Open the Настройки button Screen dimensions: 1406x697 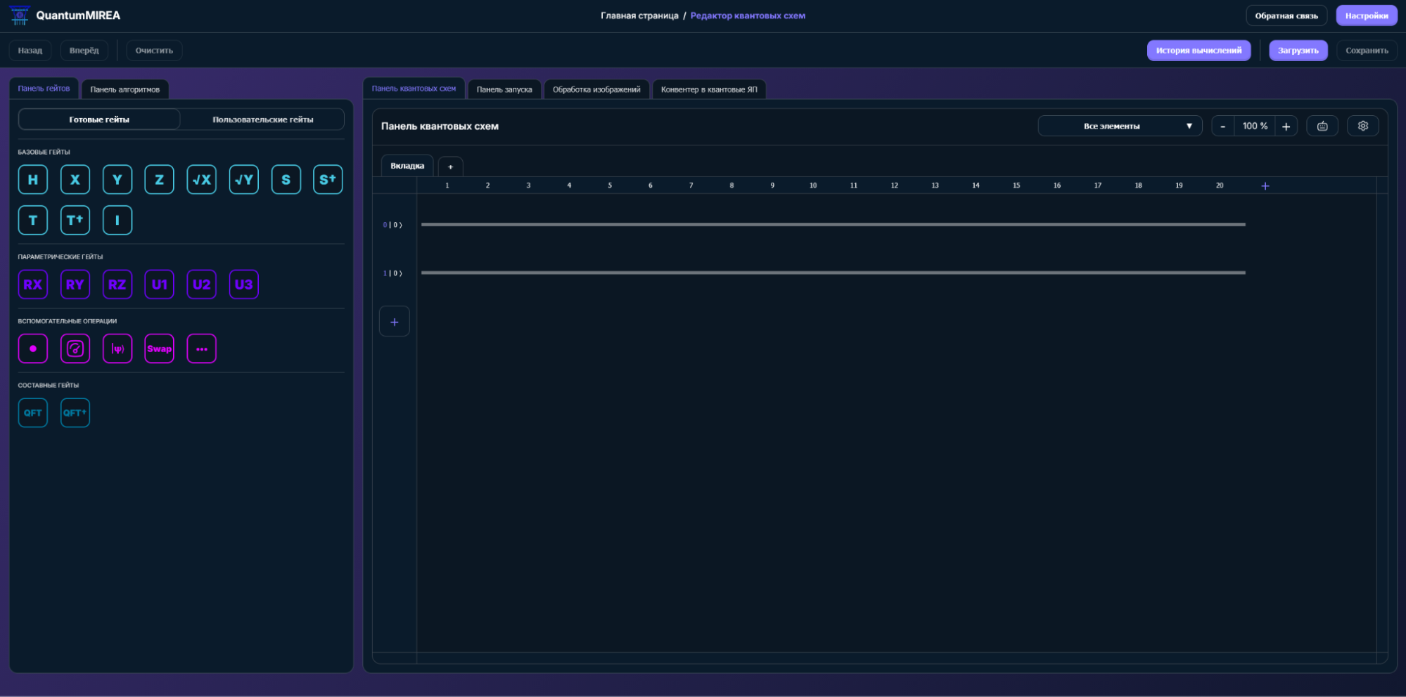pos(1367,15)
